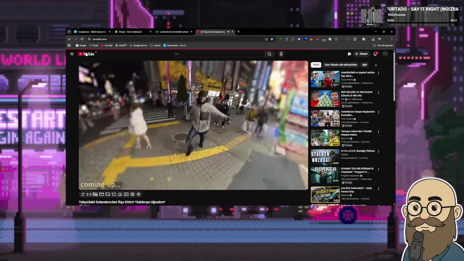
Task: Open YouTube notifications bell
Action: (375, 54)
